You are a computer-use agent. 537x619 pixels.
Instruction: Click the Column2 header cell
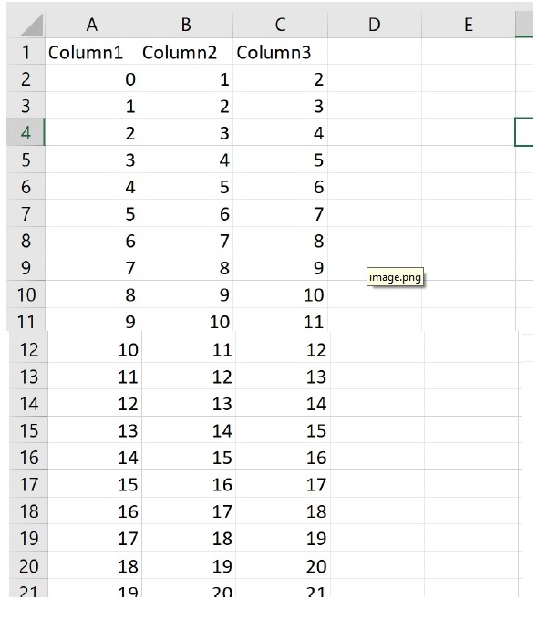click(x=186, y=52)
